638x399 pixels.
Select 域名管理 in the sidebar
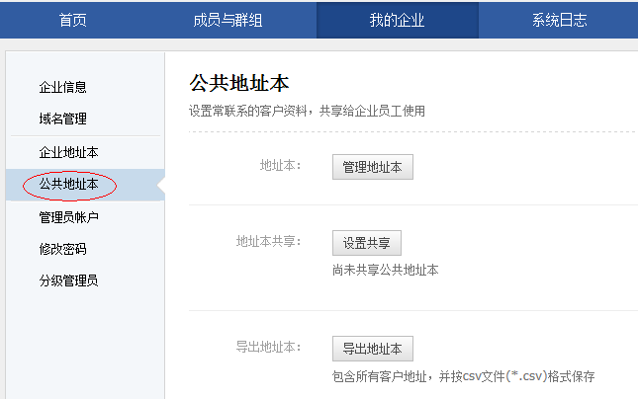pyautogui.click(x=62, y=119)
